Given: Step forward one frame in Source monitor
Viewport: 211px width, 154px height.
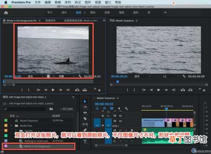Looking at the screenshot, I should 61,90.
